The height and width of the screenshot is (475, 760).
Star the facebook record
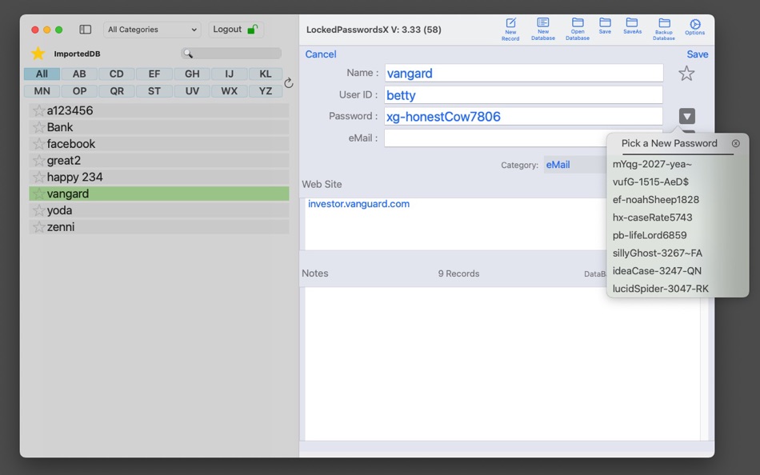[38, 144]
